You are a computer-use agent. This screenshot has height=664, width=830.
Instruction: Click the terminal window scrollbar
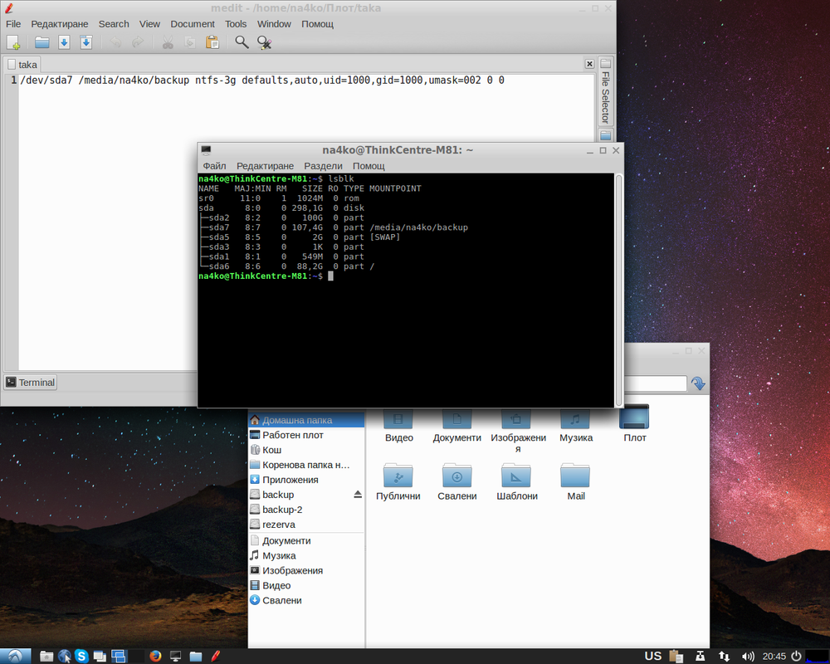[x=618, y=290]
